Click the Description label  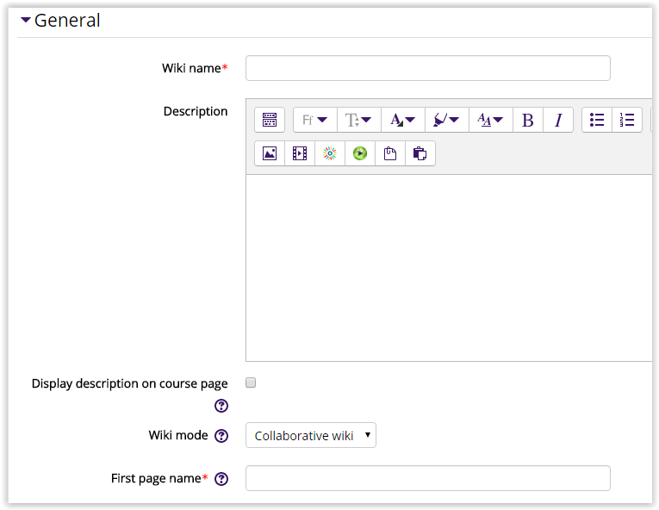[x=196, y=111]
